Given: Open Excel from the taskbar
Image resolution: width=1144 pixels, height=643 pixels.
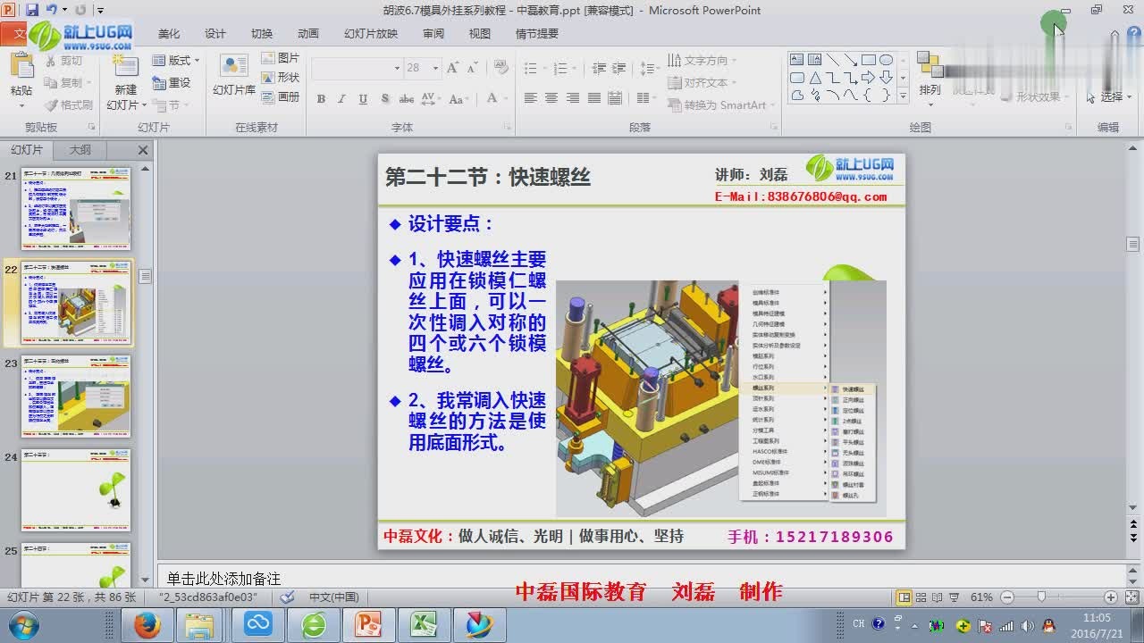Looking at the screenshot, I should click(x=424, y=624).
